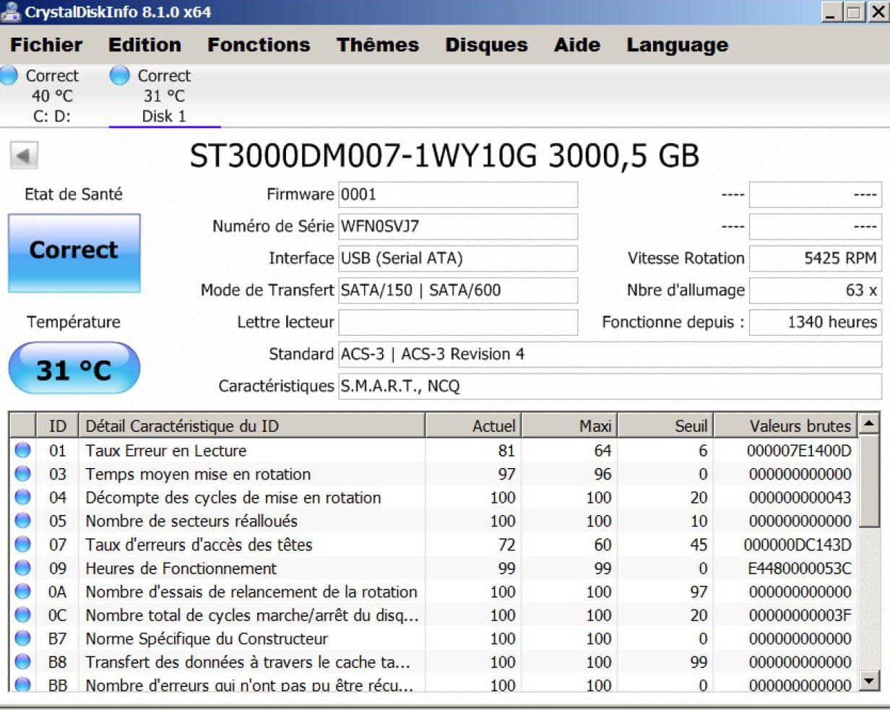Select the Nombre de secteurs réalloués row
The image size is (890, 710).
433,521
